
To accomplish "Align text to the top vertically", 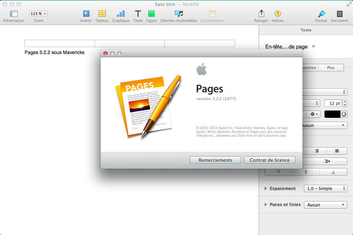I will pyautogui.click(x=279, y=172).
